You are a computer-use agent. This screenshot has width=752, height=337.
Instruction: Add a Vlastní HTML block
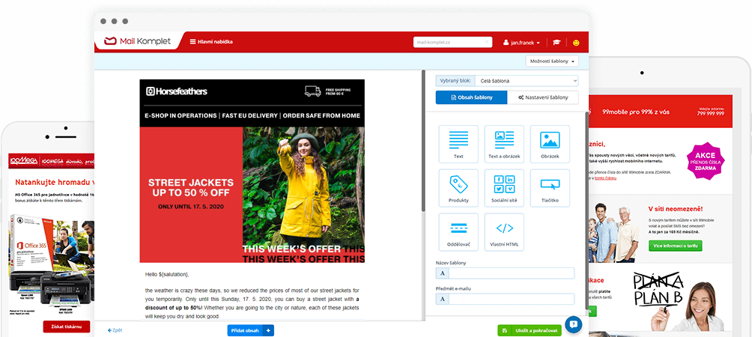coord(504,232)
